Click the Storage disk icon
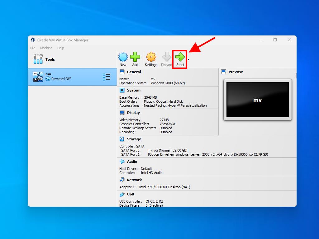Screen dimensions: 319x239 122,139
